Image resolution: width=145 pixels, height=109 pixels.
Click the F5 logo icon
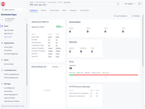(3, 4)
